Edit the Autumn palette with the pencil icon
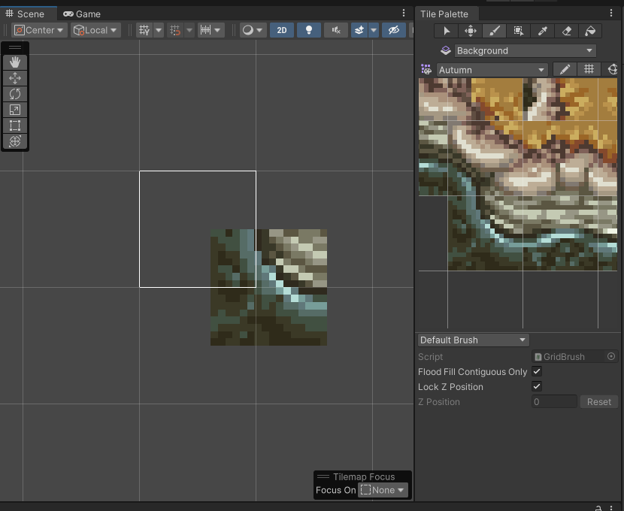This screenshot has width=624, height=511. pyautogui.click(x=565, y=69)
